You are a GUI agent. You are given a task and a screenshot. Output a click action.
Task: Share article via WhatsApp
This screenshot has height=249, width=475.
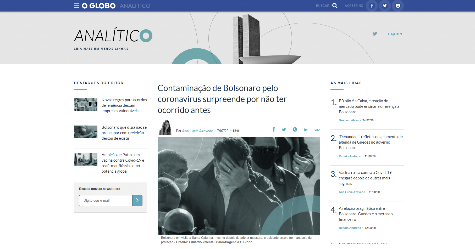tap(295, 129)
